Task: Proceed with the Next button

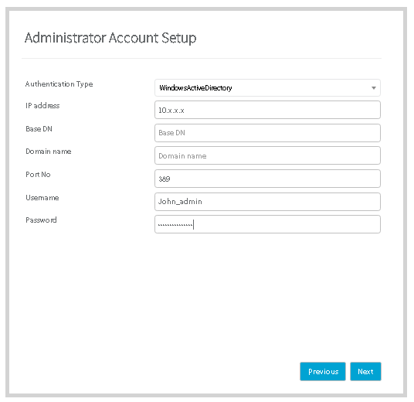Action: 365,371
